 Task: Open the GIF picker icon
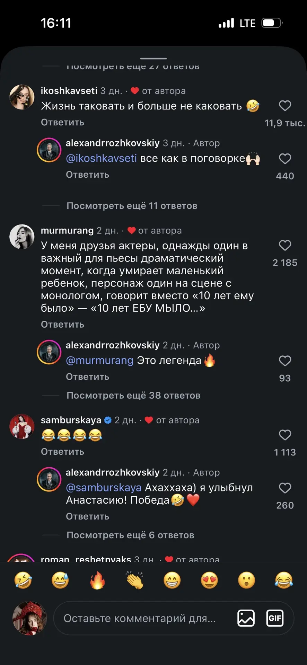275,618
